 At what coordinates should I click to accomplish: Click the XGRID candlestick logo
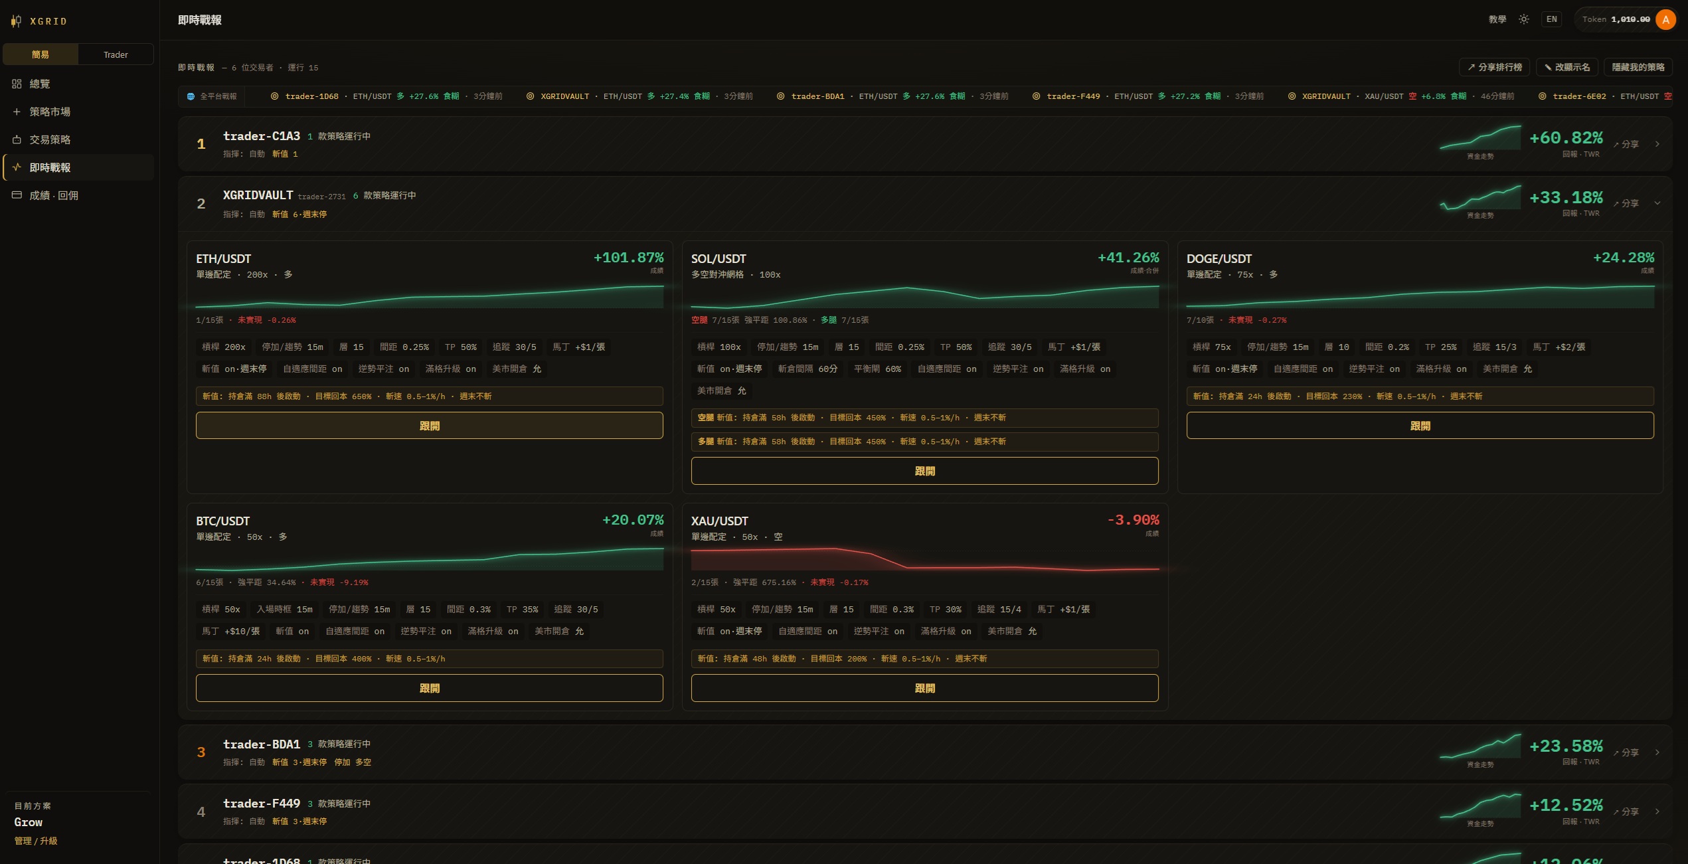[17, 21]
